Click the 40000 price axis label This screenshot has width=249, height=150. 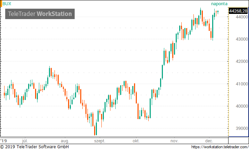click(242, 106)
